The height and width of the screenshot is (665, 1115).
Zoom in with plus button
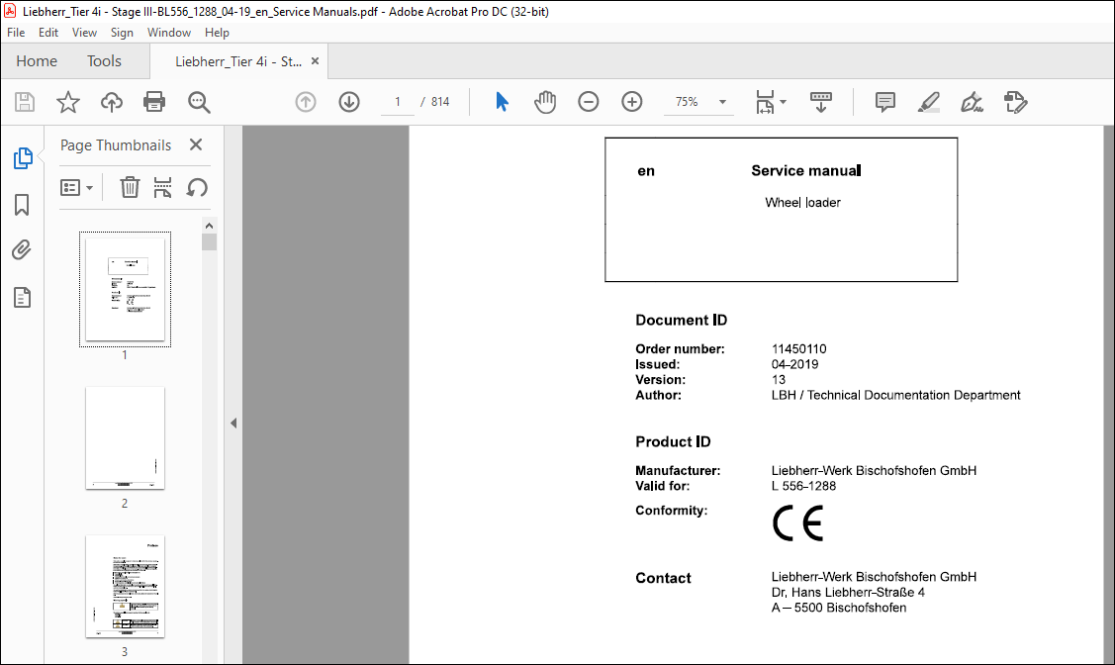coord(632,102)
